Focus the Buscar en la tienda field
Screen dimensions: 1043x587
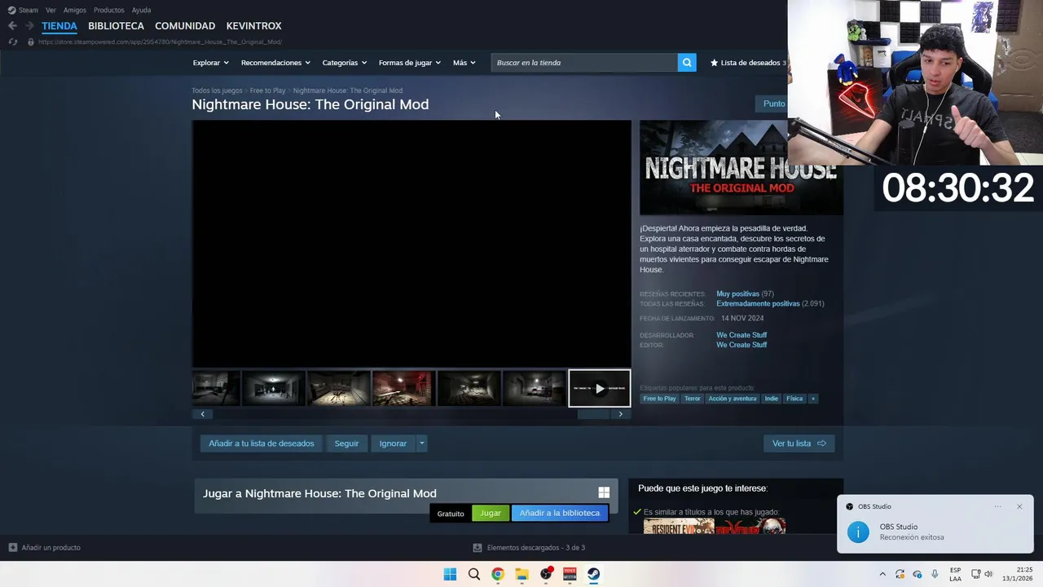584,63
